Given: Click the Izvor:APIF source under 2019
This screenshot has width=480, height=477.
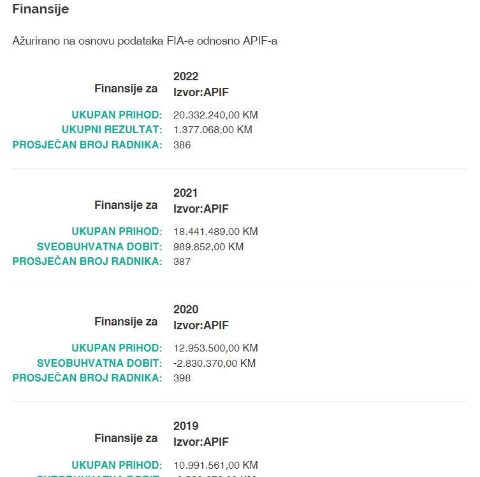Looking at the screenshot, I should (x=201, y=442).
